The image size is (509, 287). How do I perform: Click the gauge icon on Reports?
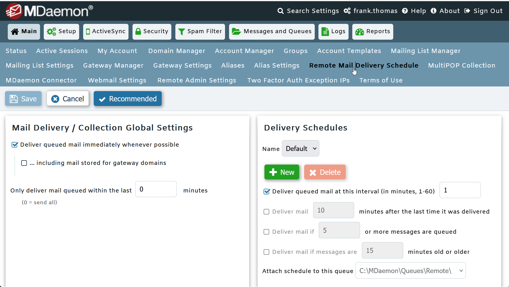point(360,32)
